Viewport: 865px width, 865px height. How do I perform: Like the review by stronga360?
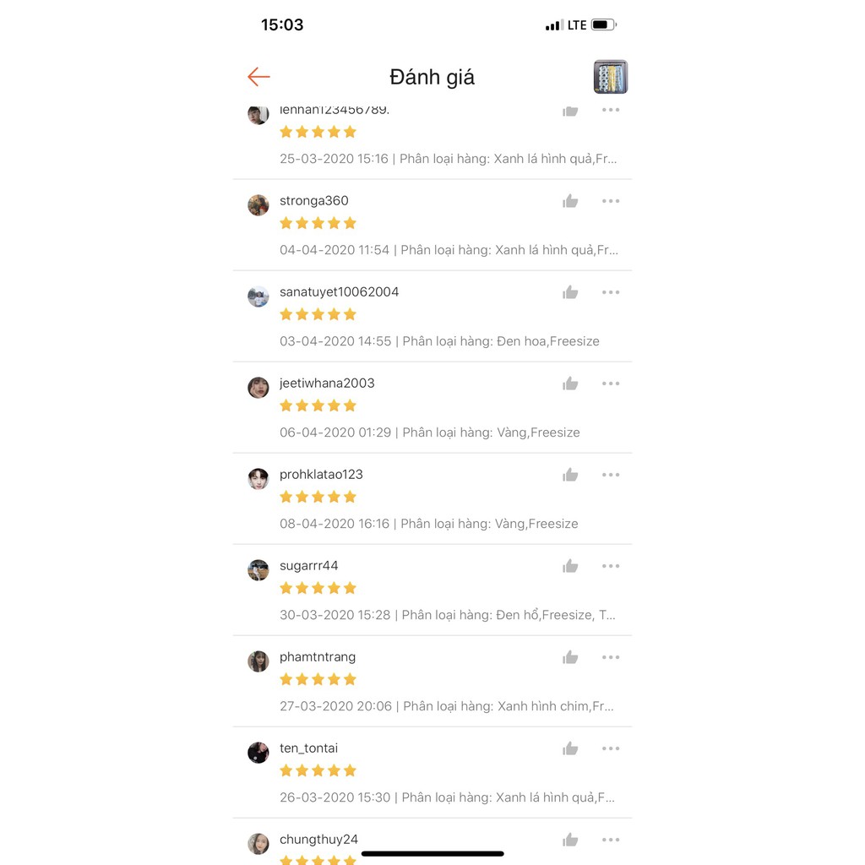(x=570, y=201)
